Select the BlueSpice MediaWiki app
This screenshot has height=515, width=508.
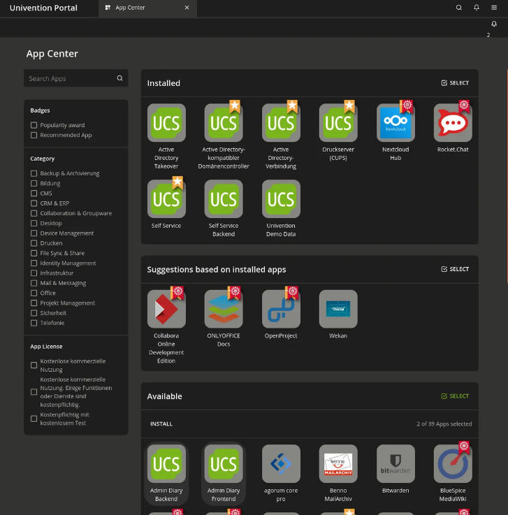click(453, 464)
